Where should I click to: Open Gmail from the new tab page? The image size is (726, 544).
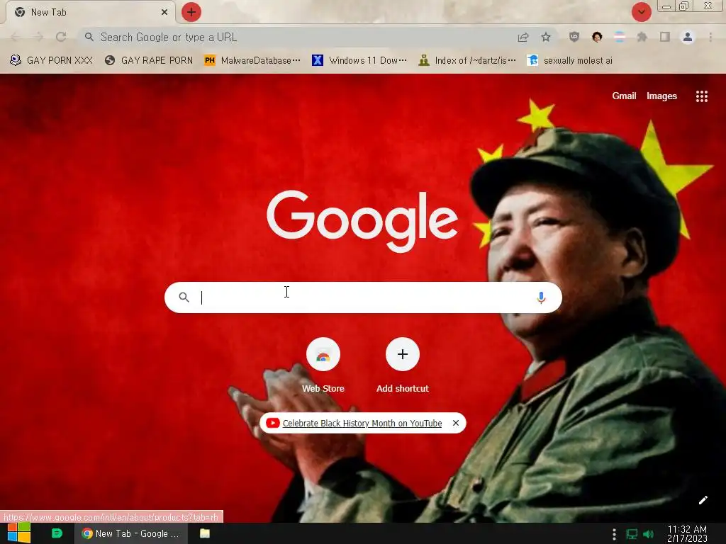click(x=624, y=96)
